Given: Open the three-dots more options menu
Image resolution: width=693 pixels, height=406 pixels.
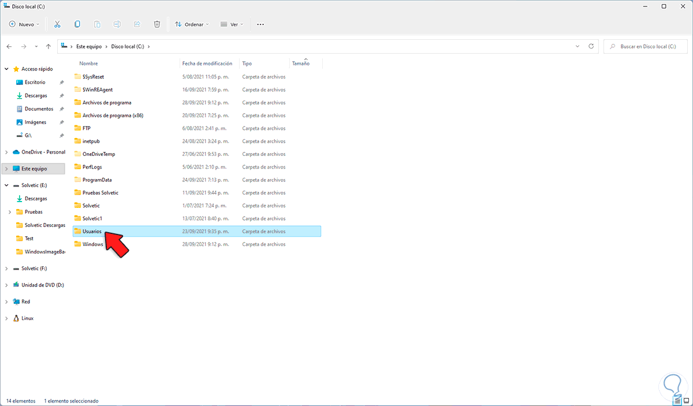Looking at the screenshot, I should click(x=260, y=24).
